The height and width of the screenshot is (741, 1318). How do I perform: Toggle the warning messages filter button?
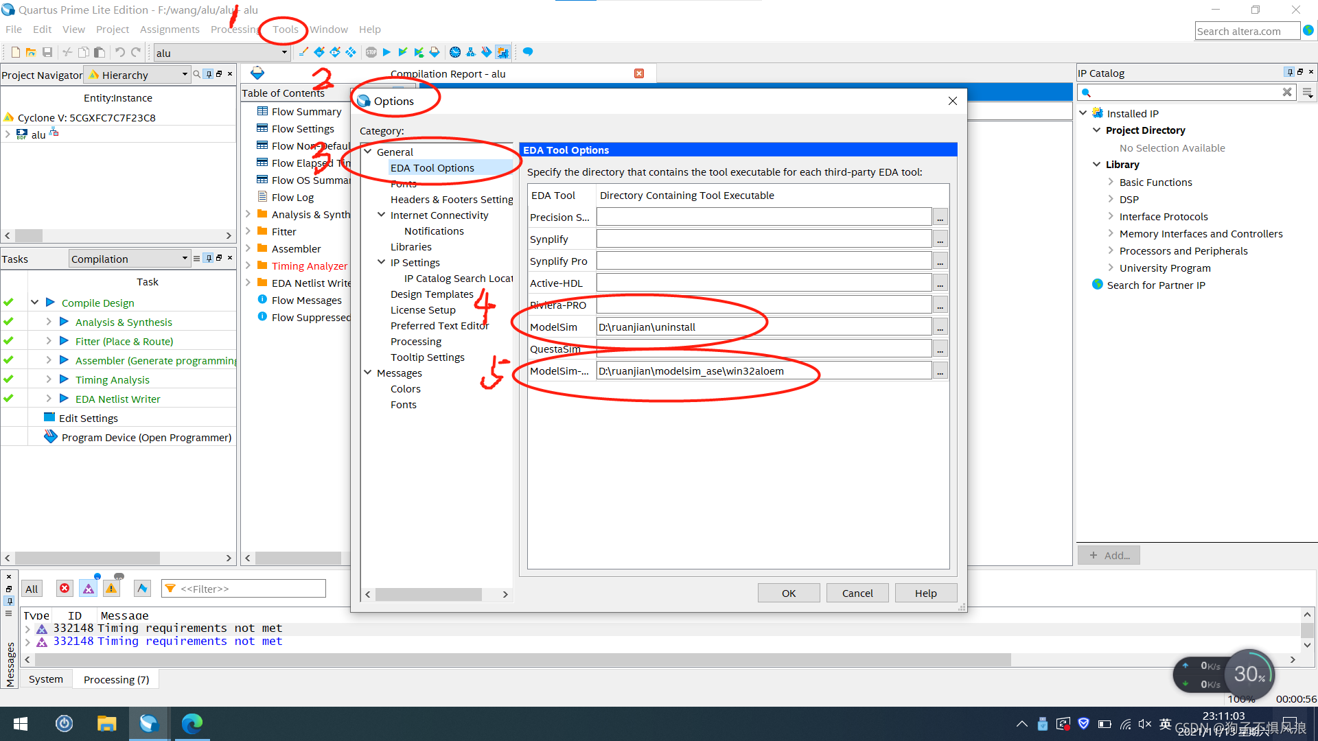(111, 589)
